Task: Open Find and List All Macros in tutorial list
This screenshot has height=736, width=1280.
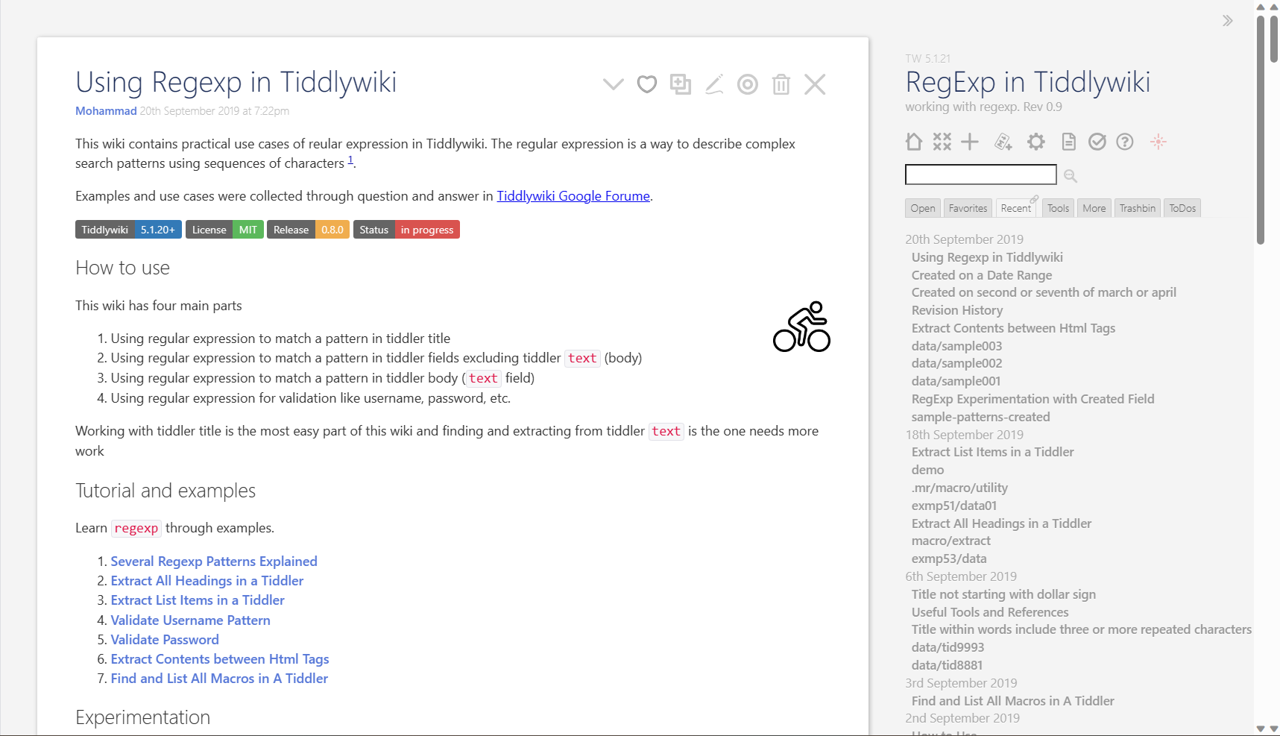Action: coord(219,679)
